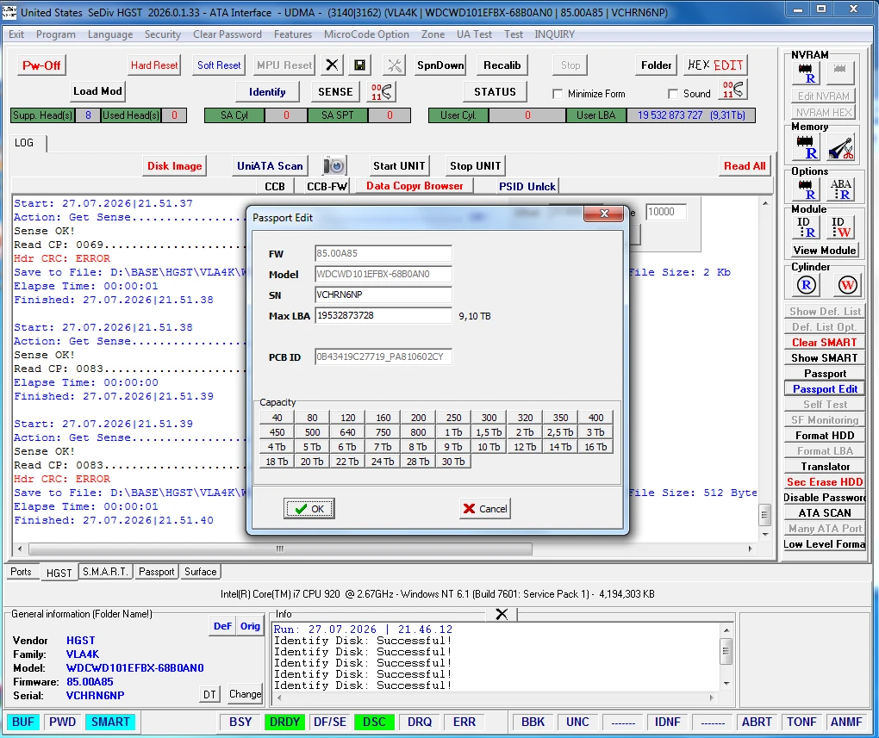The height and width of the screenshot is (738, 879).
Task: Click the Memory read chip icon
Action: [806, 147]
